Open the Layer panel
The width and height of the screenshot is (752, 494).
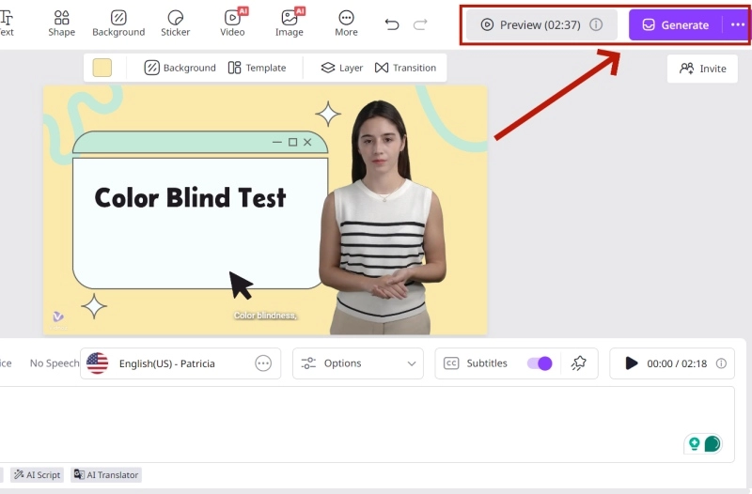click(x=342, y=68)
